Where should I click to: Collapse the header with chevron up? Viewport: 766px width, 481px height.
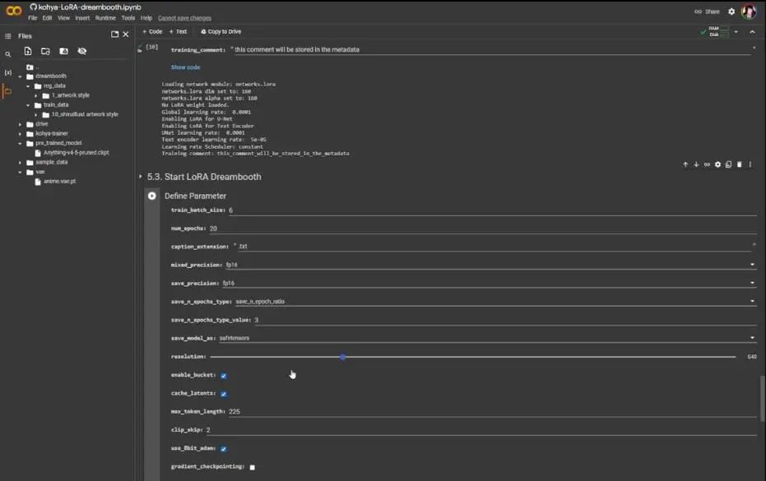(752, 32)
